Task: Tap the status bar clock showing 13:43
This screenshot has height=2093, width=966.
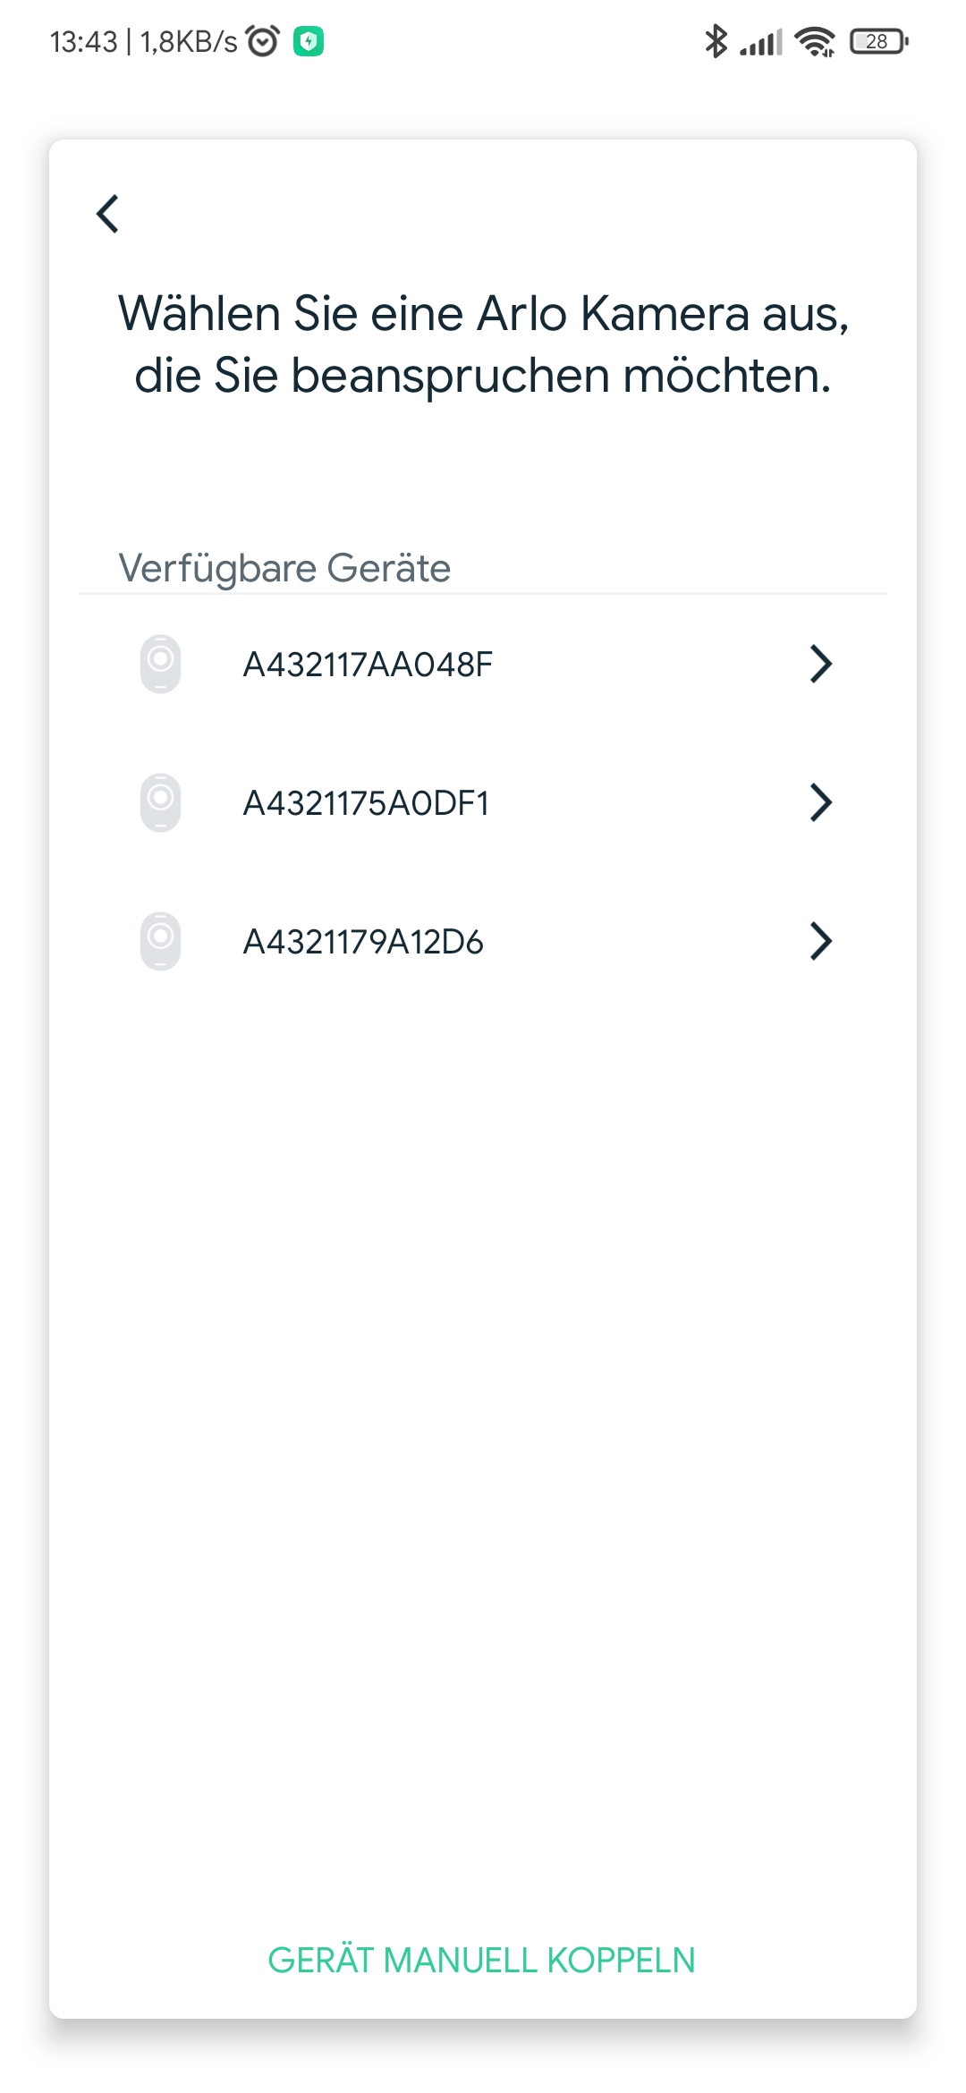Action: [x=84, y=42]
